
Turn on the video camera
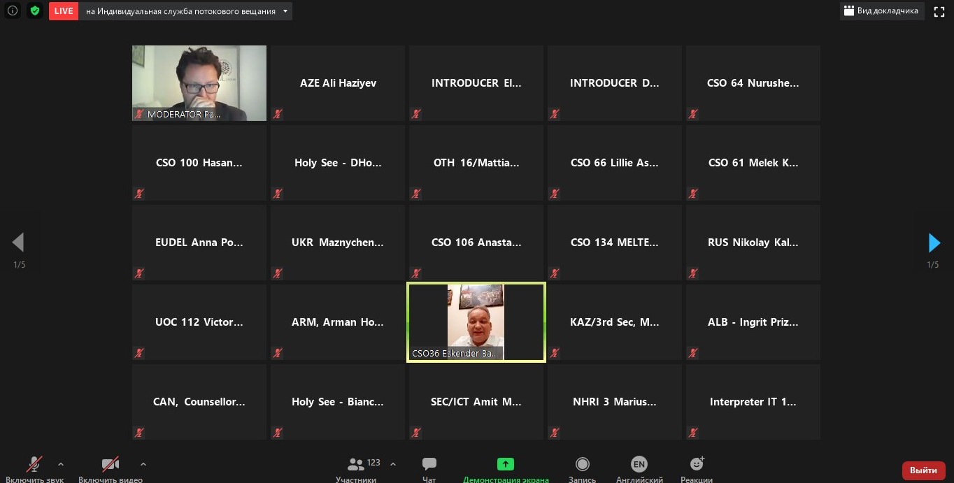[x=111, y=468]
